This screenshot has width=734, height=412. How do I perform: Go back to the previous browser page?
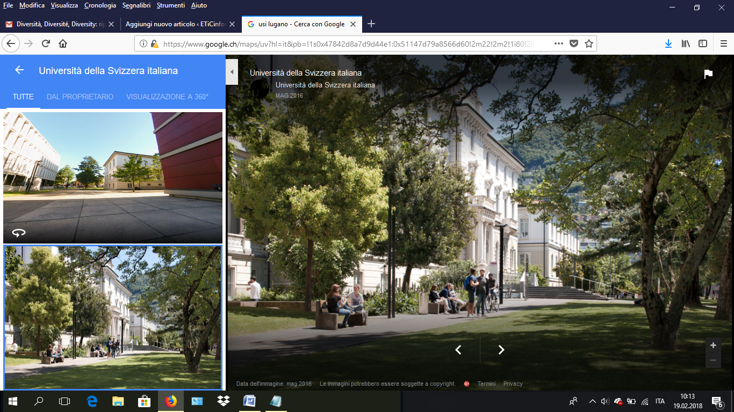point(11,43)
